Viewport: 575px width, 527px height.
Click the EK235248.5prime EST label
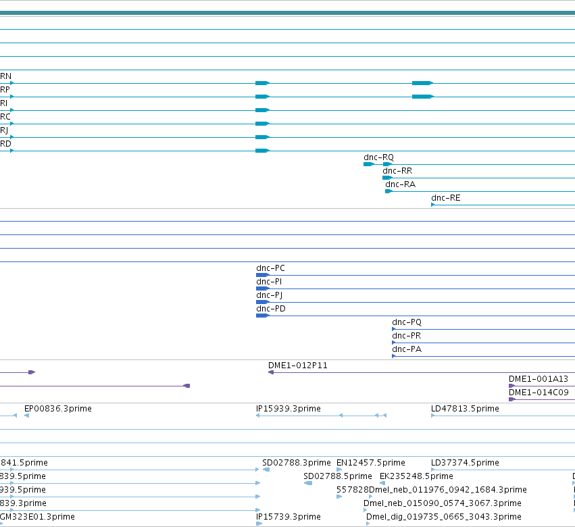click(x=416, y=476)
